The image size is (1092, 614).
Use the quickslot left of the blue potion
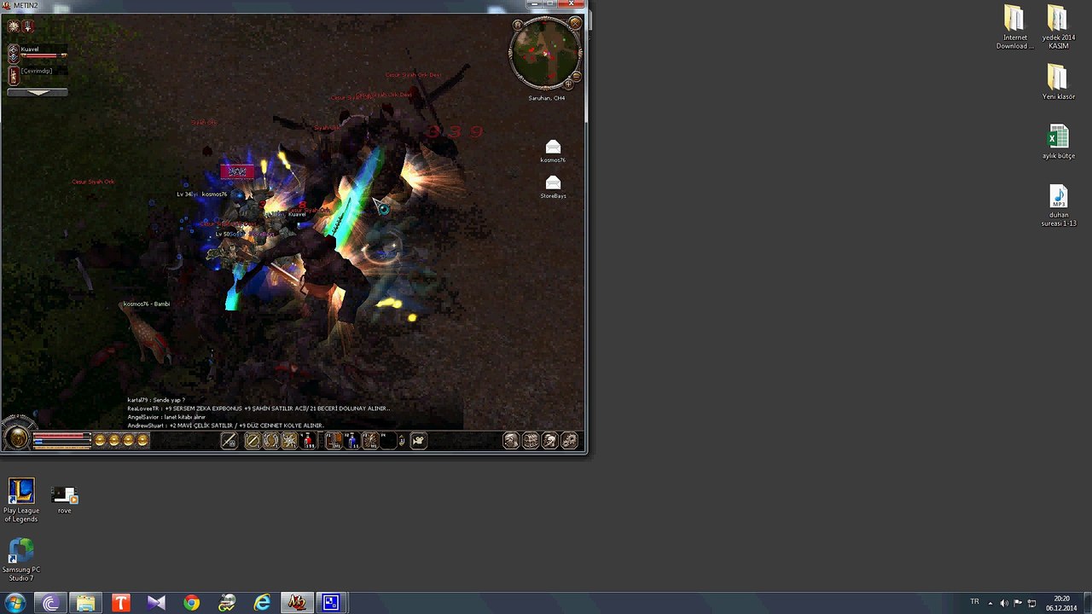pos(333,440)
